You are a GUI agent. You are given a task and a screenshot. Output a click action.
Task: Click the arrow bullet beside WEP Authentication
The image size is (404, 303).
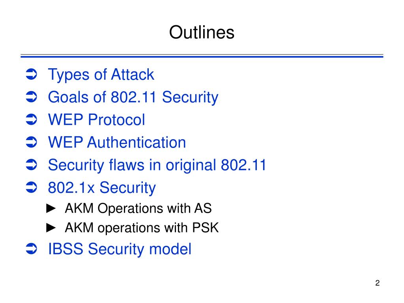click(32, 142)
